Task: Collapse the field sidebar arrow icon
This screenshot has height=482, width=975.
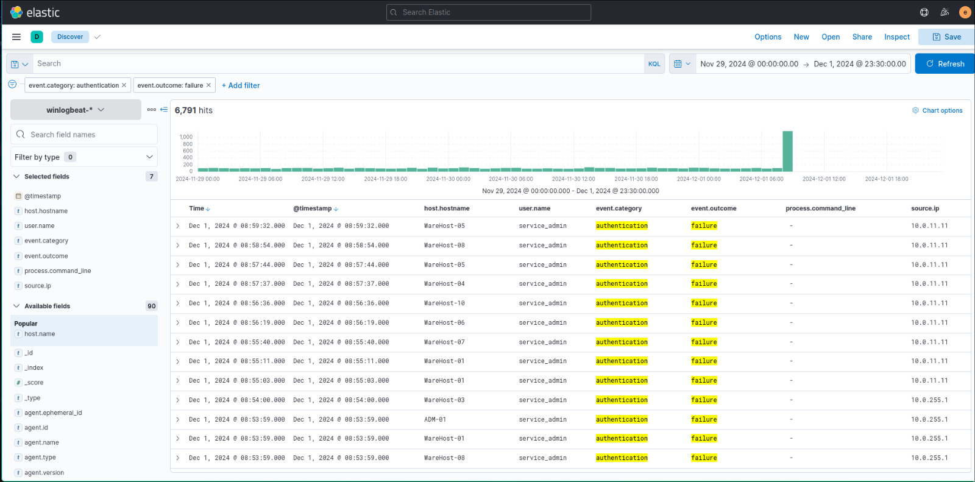Action: [164, 110]
